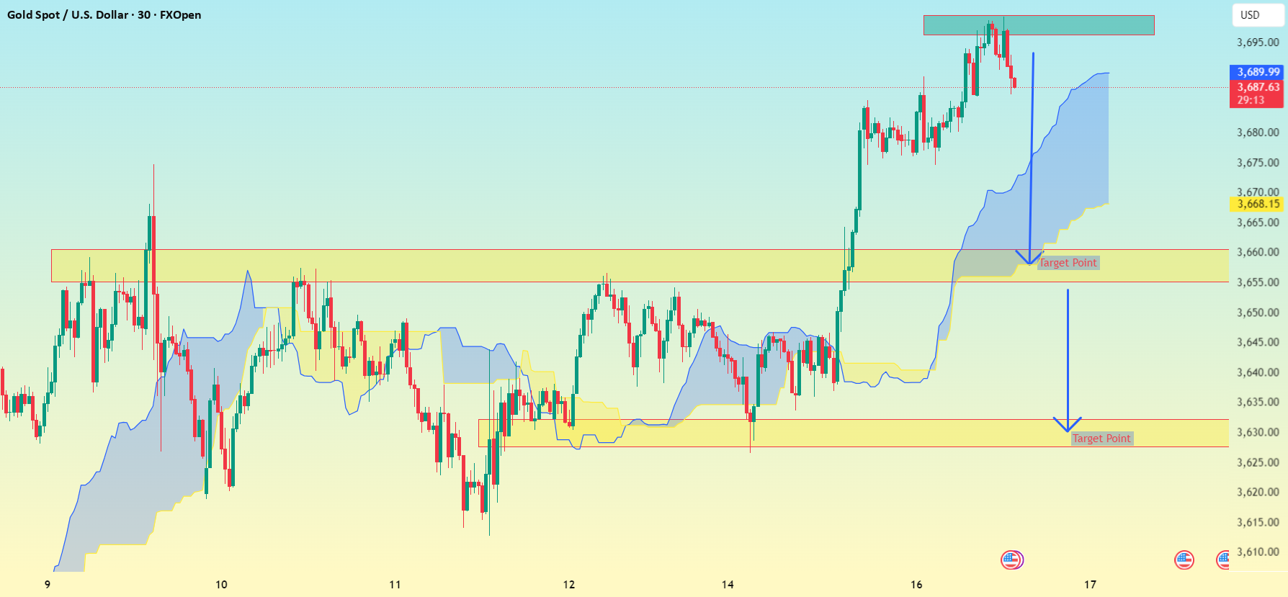Click the blue 3,689.99 price label
The height and width of the screenshot is (597, 1288).
(1258, 72)
